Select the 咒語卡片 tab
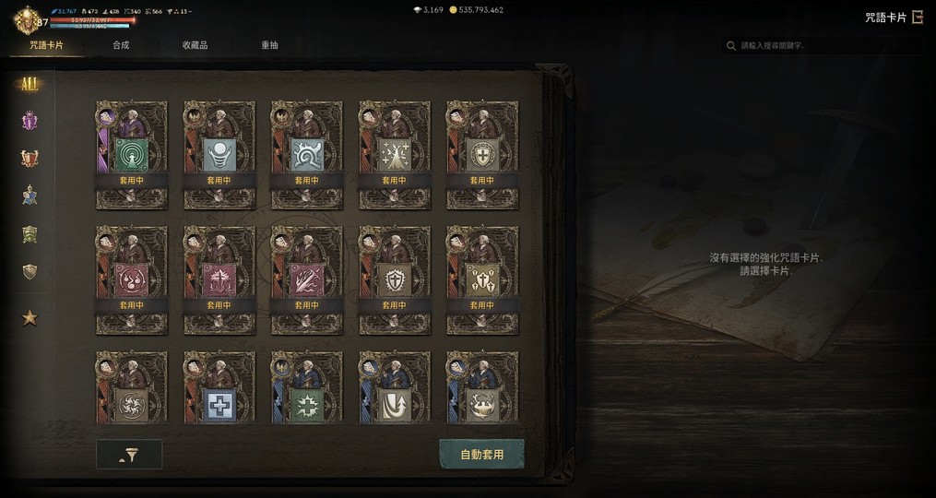The width and height of the screenshot is (936, 498). click(x=46, y=45)
